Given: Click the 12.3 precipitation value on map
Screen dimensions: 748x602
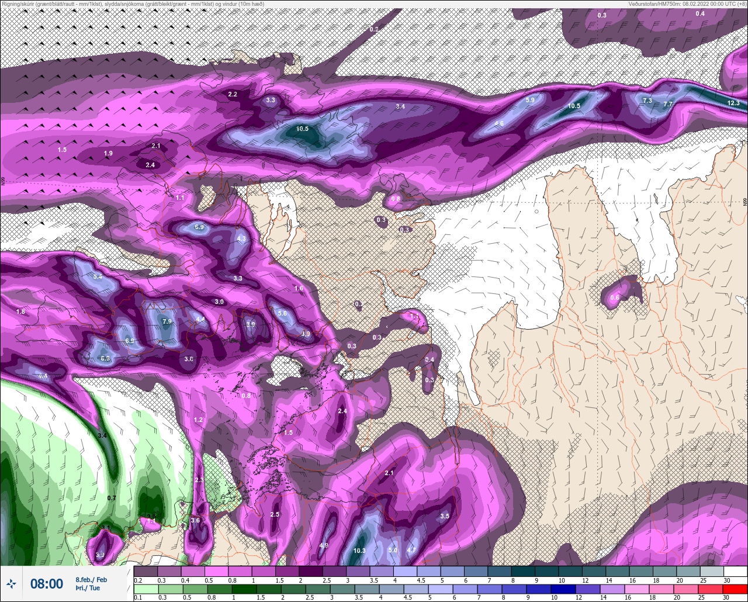Looking at the screenshot, I should pyautogui.click(x=733, y=103).
